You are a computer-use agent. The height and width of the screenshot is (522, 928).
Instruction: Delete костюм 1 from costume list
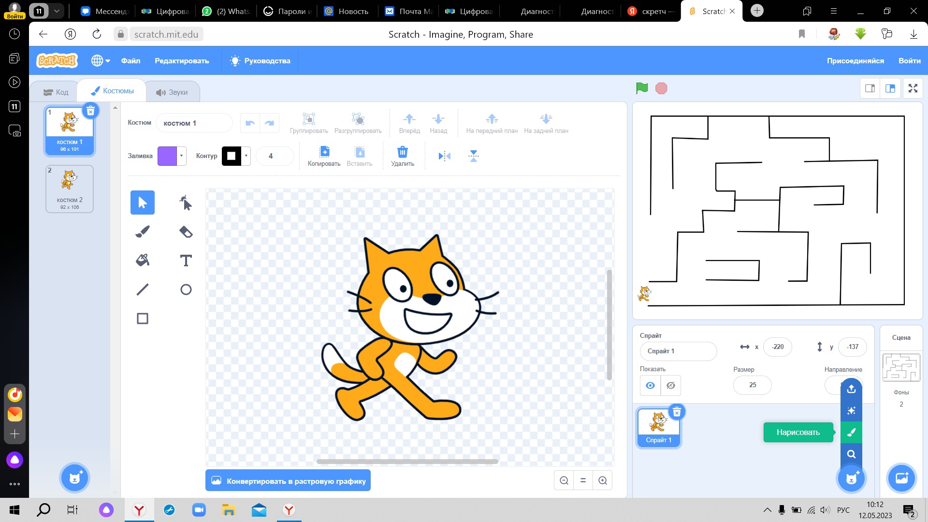click(90, 111)
